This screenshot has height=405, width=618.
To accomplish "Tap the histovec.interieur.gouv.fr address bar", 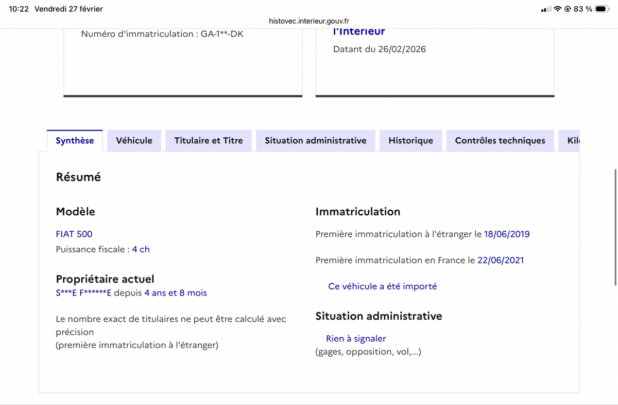I will pos(309,21).
